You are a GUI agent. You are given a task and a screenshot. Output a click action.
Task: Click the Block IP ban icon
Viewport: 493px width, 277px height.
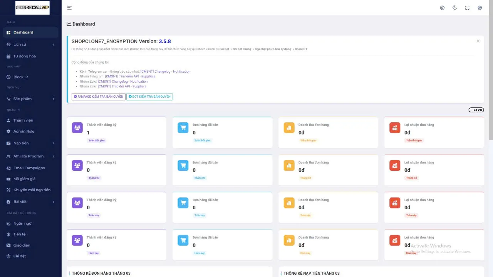tap(8, 77)
